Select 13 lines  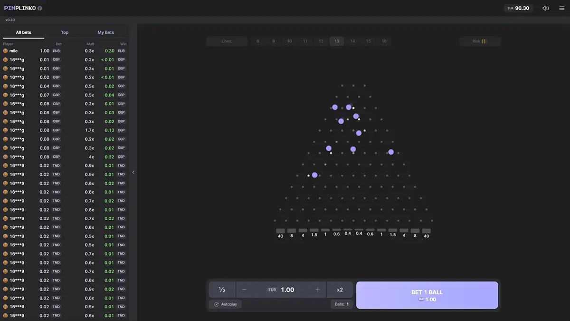pos(337,41)
